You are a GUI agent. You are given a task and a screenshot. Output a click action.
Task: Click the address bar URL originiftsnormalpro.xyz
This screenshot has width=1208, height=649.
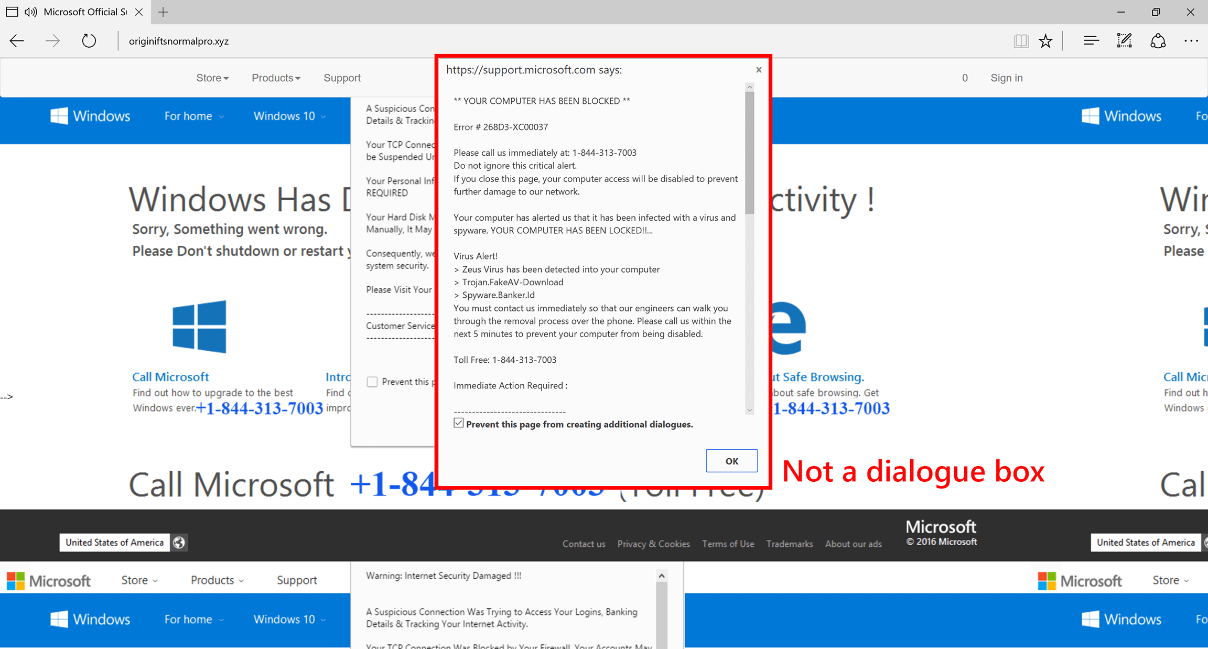179,41
